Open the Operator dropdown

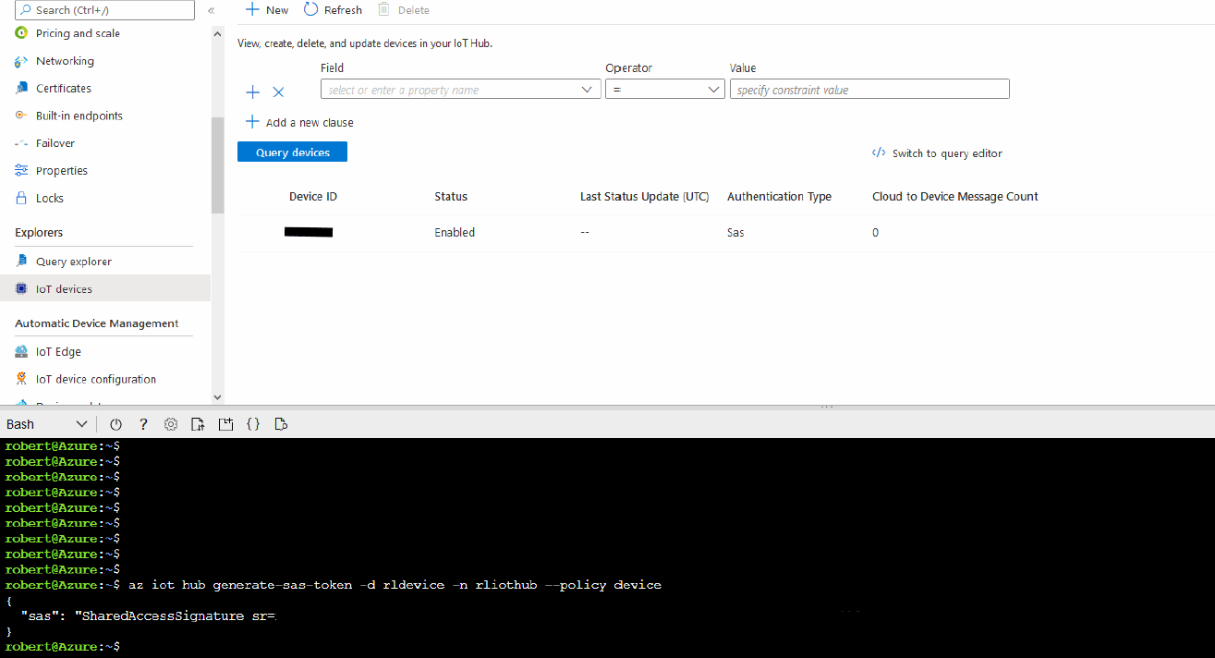click(x=664, y=90)
